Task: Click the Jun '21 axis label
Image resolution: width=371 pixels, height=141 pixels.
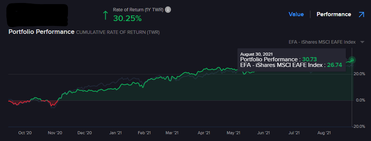Action: coord(263,133)
